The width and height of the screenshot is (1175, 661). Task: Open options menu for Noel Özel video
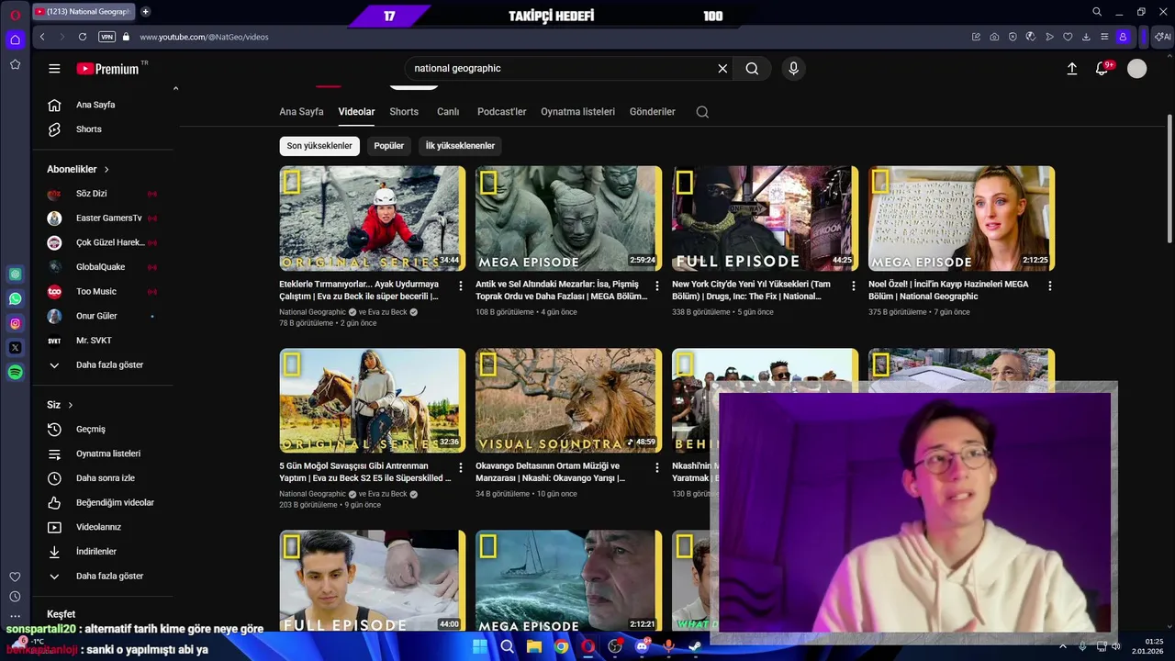click(1050, 286)
